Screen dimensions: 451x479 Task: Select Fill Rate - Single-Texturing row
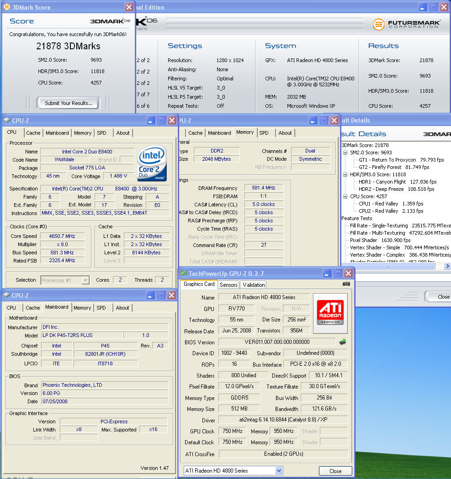400,226
